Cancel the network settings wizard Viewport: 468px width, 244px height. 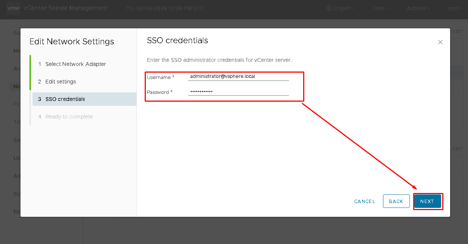365,201
